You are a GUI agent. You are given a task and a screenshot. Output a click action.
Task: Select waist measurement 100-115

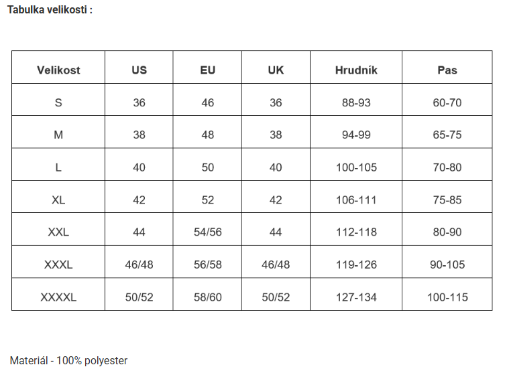coord(447,297)
